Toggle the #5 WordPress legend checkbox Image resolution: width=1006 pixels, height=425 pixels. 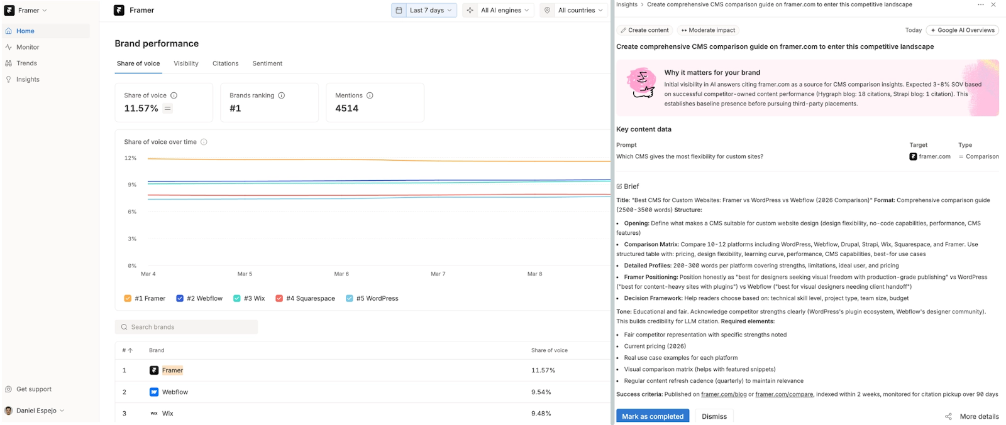pos(350,298)
